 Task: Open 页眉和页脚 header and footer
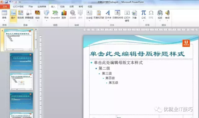(99, 13)
